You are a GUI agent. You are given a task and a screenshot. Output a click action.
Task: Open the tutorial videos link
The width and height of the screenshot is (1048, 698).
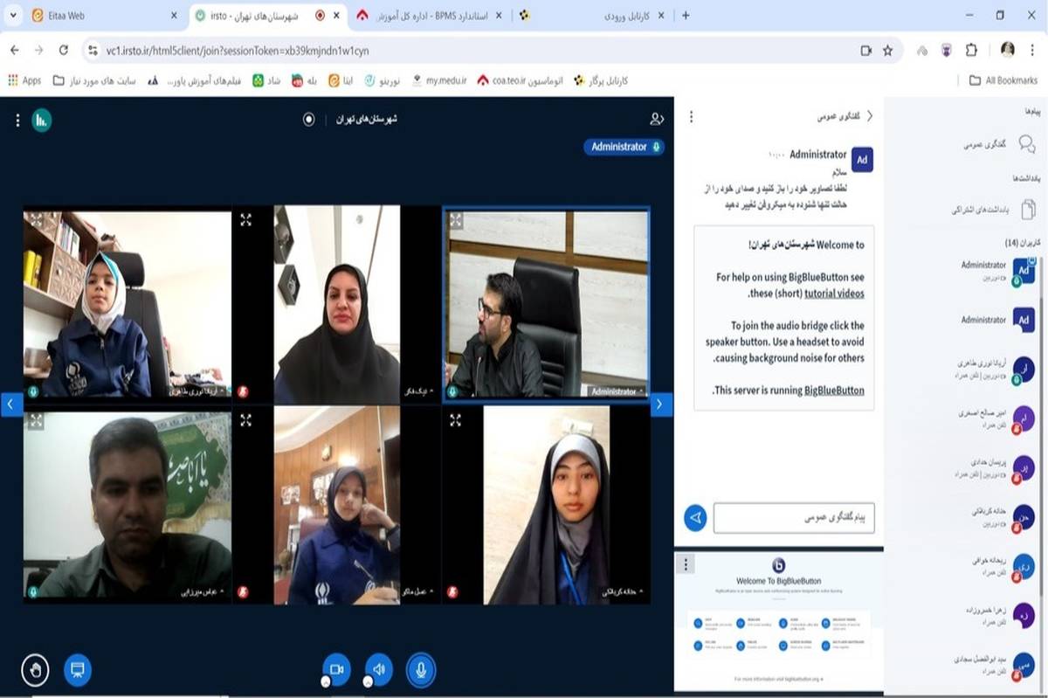tap(833, 294)
